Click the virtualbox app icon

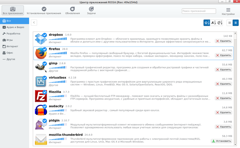click(41, 81)
